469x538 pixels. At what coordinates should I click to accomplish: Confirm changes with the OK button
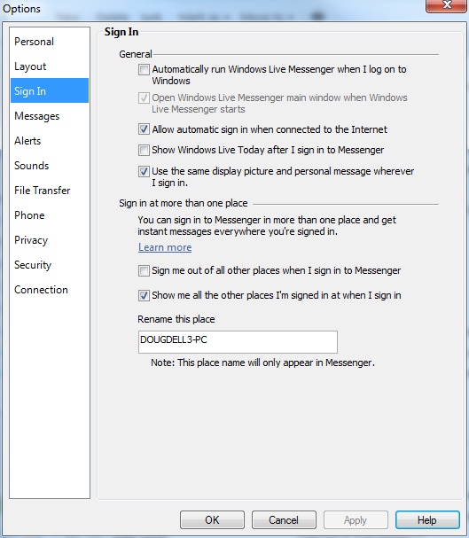point(212,519)
